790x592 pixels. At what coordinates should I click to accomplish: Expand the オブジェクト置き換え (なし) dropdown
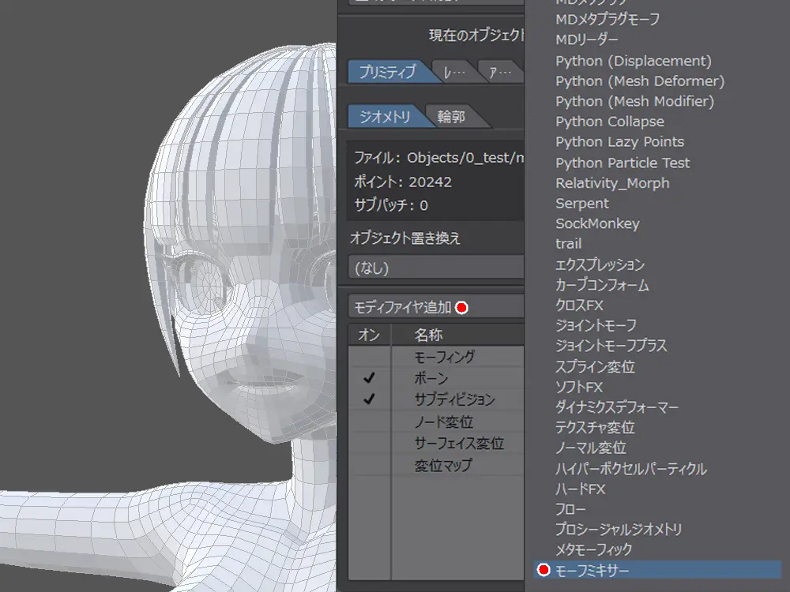pyautogui.click(x=436, y=268)
